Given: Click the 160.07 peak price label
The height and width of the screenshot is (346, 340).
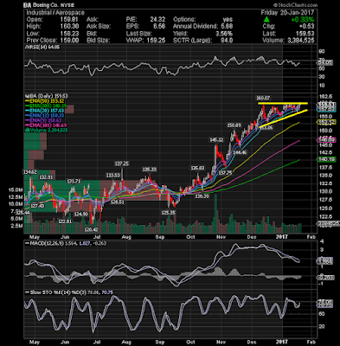Looking at the screenshot, I should (x=263, y=99).
